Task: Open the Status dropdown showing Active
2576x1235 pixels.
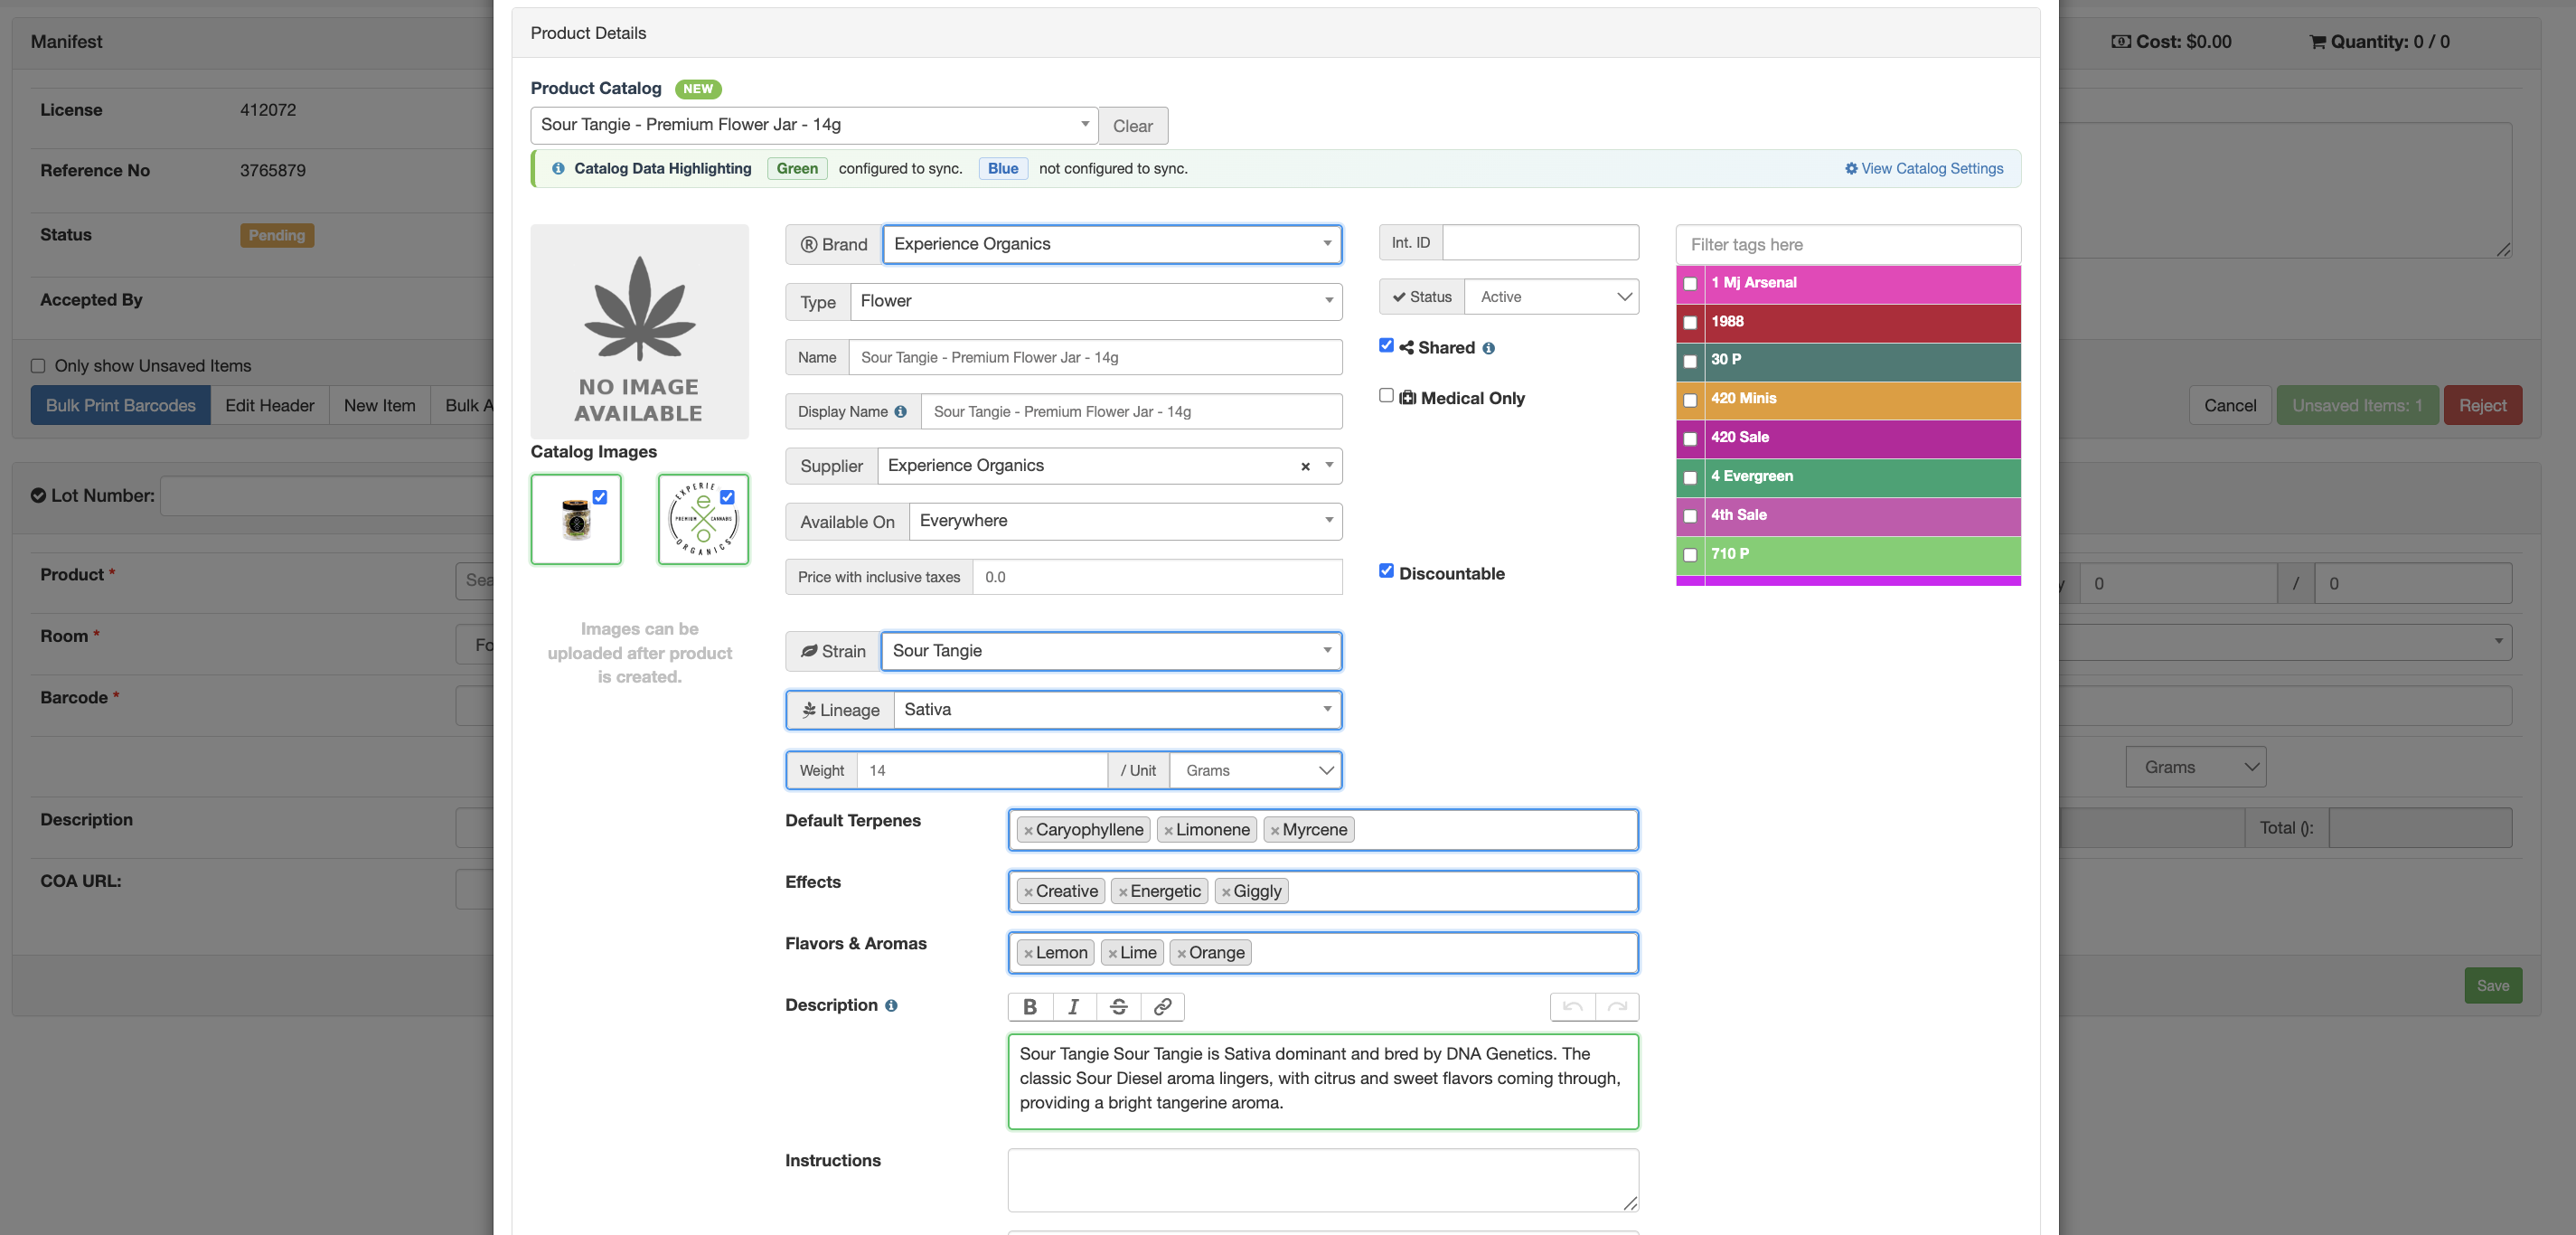Action: pos(1552,297)
